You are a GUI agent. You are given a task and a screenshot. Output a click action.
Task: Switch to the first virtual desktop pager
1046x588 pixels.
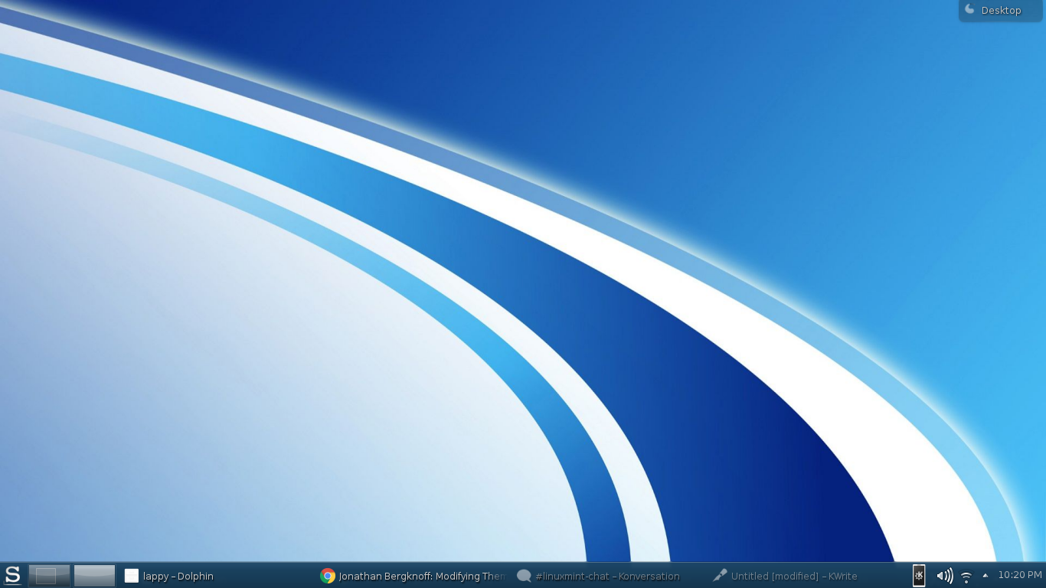pyautogui.click(x=49, y=576)
